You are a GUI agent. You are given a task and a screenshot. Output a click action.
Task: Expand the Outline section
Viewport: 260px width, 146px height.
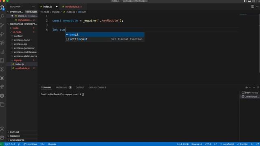coord(22,132)
